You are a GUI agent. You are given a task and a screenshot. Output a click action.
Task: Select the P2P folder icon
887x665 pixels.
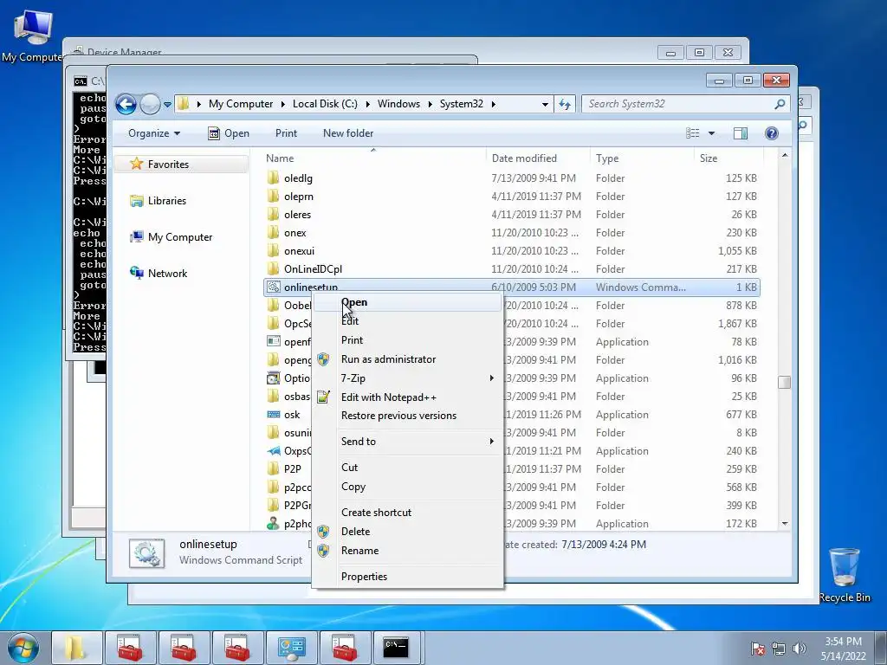click(273, 468)
